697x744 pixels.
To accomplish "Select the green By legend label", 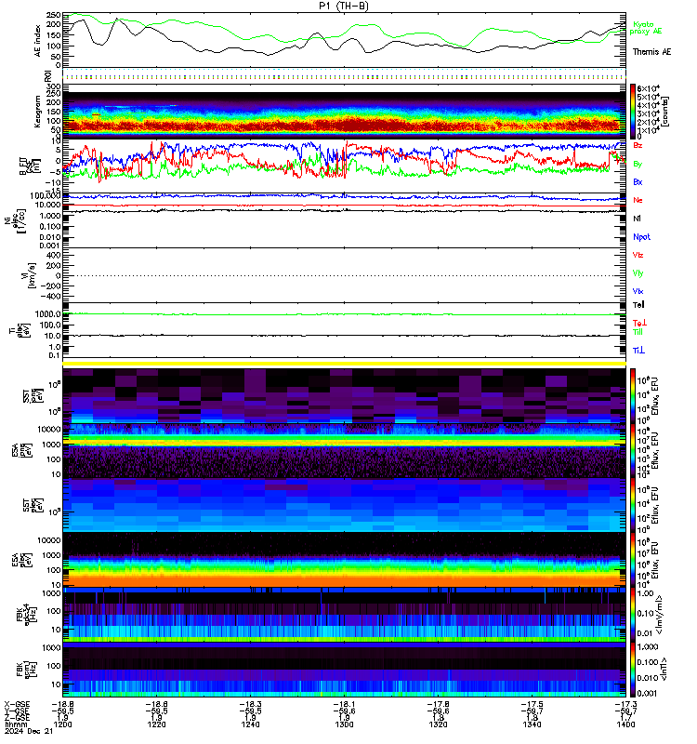I will pos(638,165).
